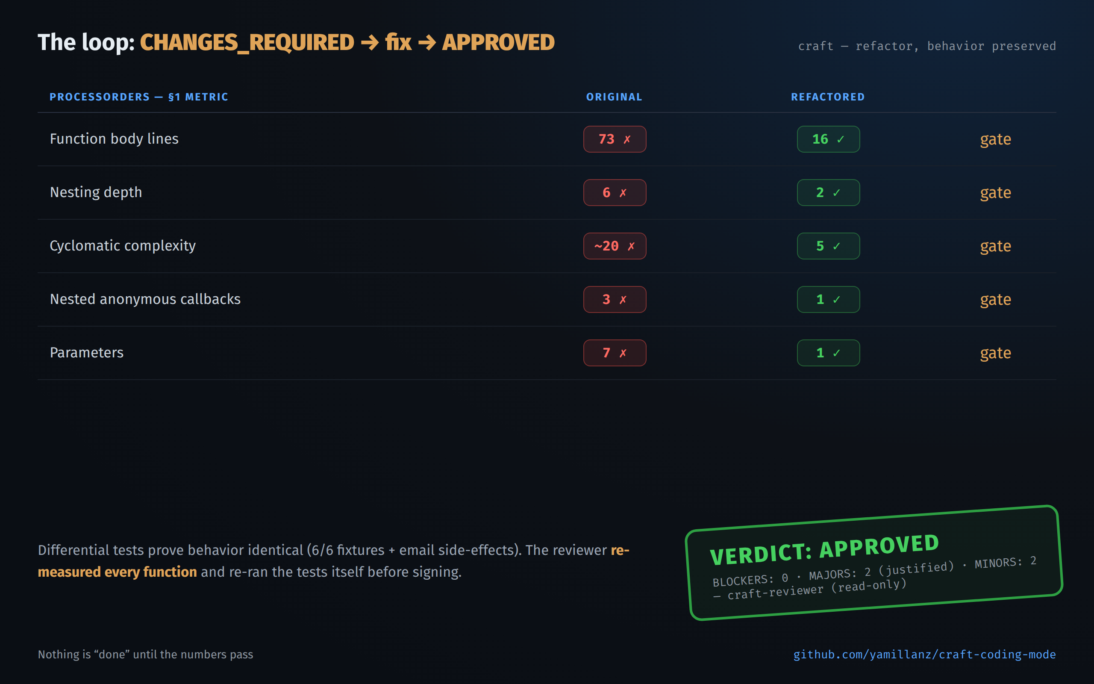Screen dimensions: 1094x684
Task: Click the "Nothing is “done” until the numbers pass" footer
Action: (146, 654)
